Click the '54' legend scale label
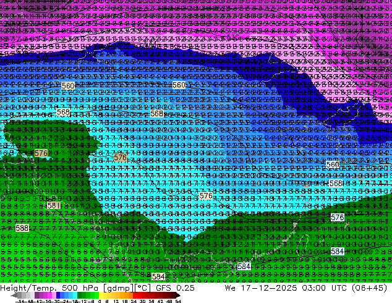This screenshot has width=392, height=303. (178, 301)
